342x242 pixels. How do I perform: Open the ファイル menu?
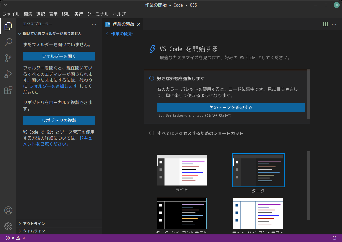[x=11, y=14]
